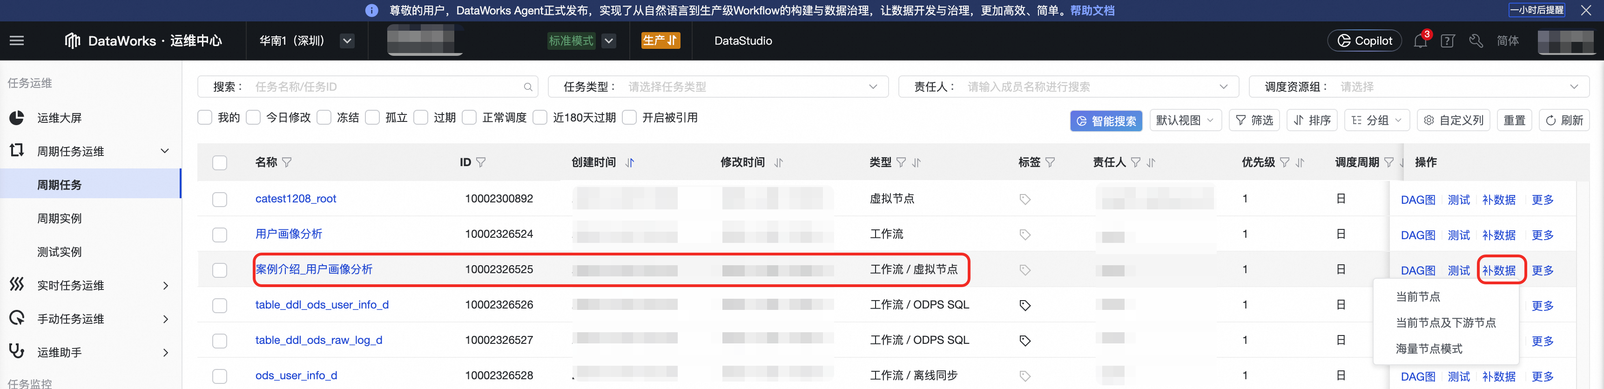Screen dimensions: 1604x389
Task: Open the 默认视图 dropdown
Action: point(1185,120)
